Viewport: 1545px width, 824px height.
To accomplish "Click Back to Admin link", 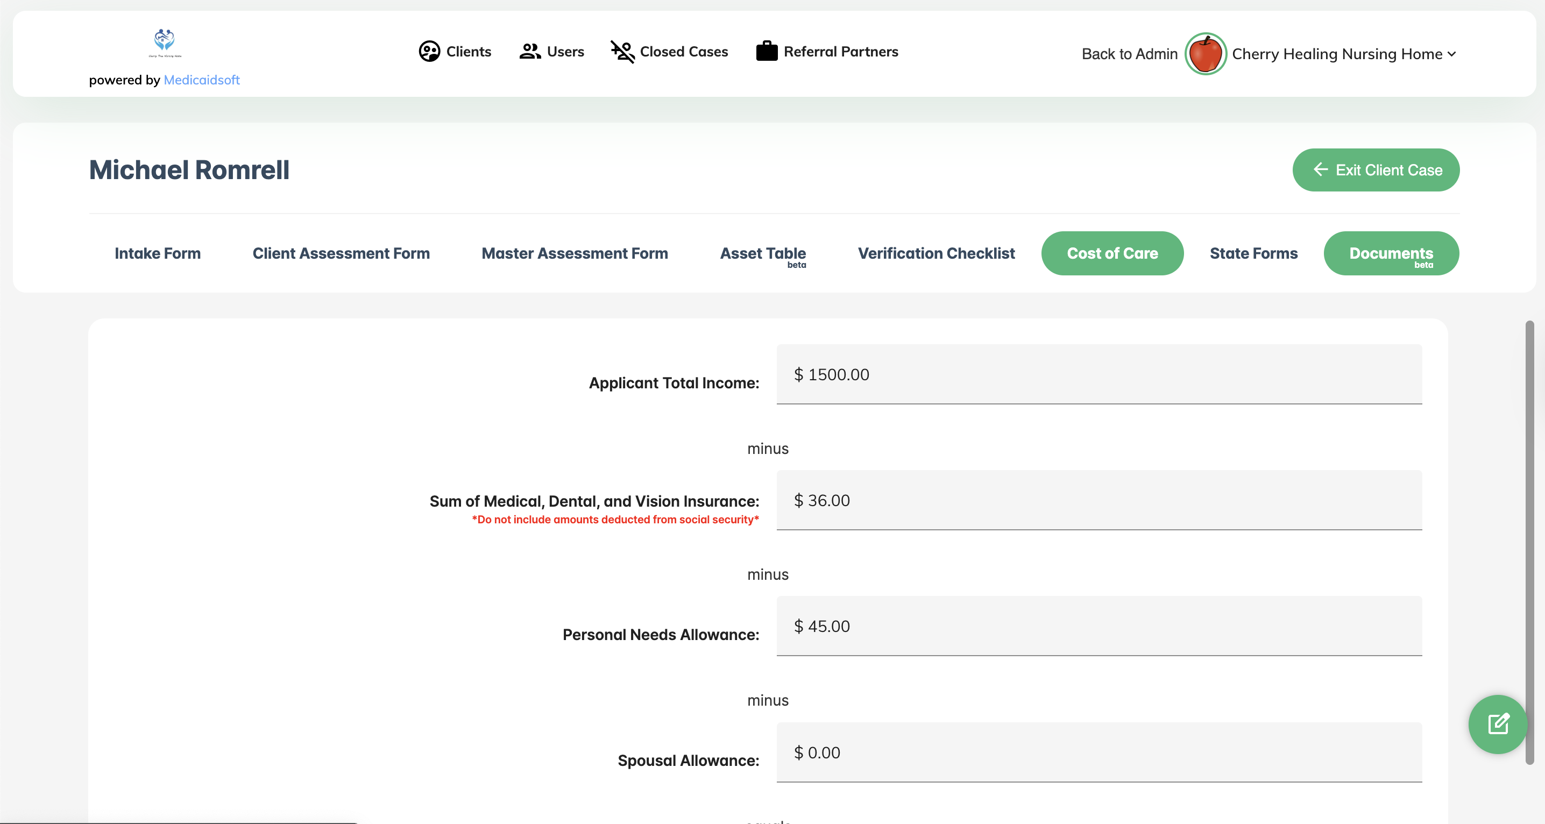I will (1129, 54).
